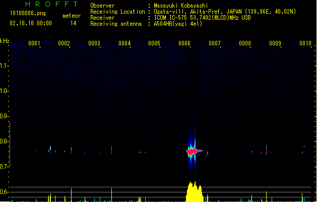Click the large pink meteor echo
The image size is (317, 202).
click(192, 151)
